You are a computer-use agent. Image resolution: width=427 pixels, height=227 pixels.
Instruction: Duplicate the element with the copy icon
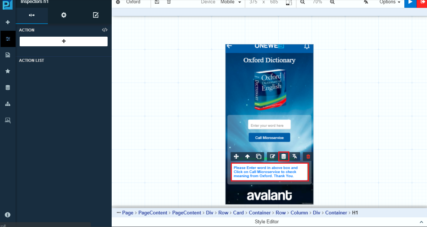[x=259, y=156]
